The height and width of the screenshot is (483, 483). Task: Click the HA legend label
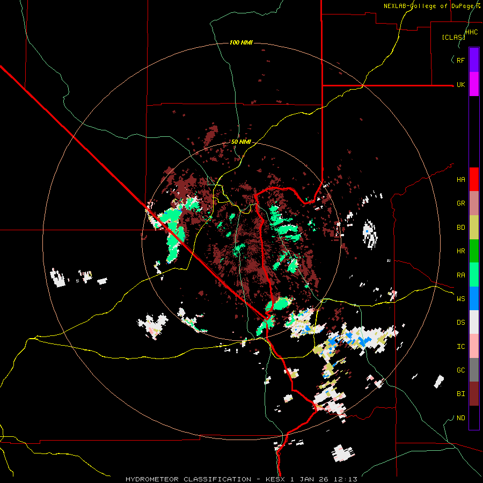coord(460,180)
